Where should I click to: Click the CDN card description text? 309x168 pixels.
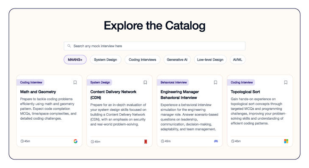(x=118, y=115)
